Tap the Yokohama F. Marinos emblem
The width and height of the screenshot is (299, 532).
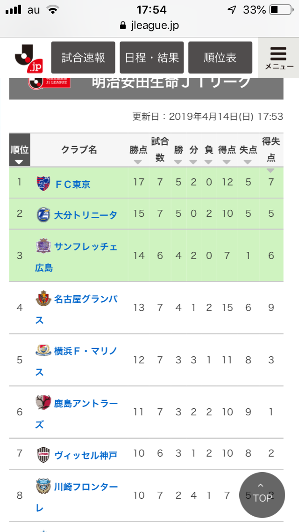[x=43, y=350]
